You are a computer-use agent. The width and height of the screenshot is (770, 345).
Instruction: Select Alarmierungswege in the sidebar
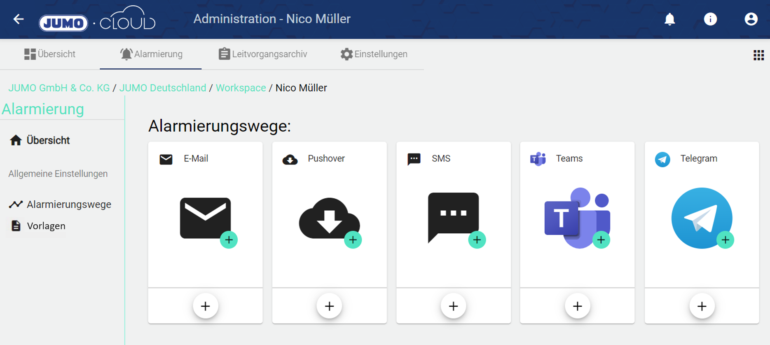click(68, 204)
